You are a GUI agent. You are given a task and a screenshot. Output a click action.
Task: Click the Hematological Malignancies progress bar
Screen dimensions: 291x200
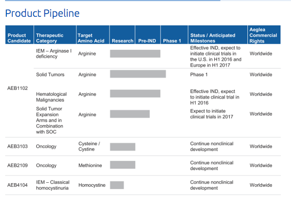135,94
